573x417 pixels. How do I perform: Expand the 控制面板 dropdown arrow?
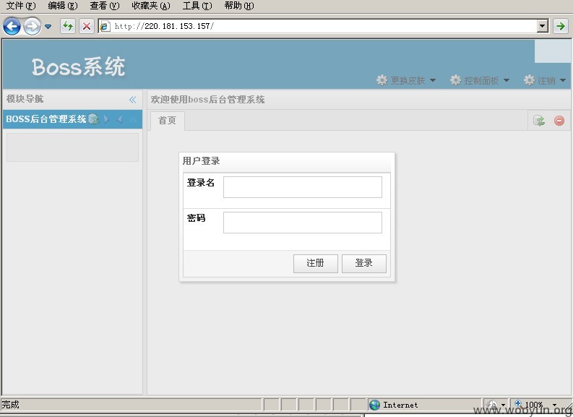point(506,80)
